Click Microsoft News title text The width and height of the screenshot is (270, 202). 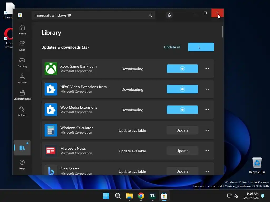point(73,148)
